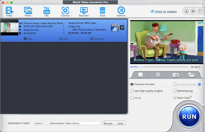205x132 pixels.
Task: Edit the ABC Phonics Song video
Action: coord(64,39)
